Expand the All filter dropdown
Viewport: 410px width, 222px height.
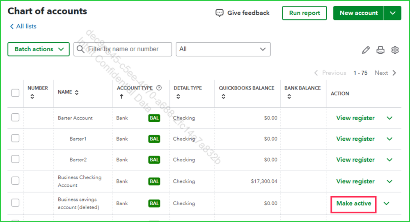(223, 49)
